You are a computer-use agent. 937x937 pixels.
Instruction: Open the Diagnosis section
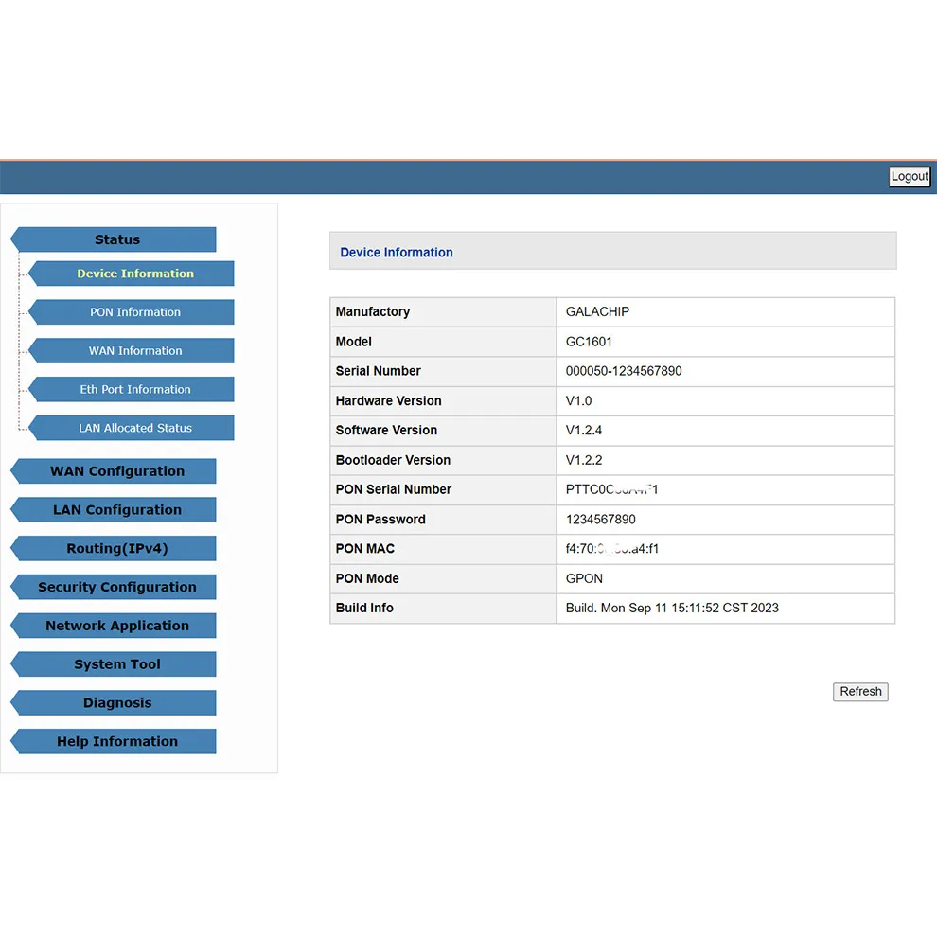(117, 703)
